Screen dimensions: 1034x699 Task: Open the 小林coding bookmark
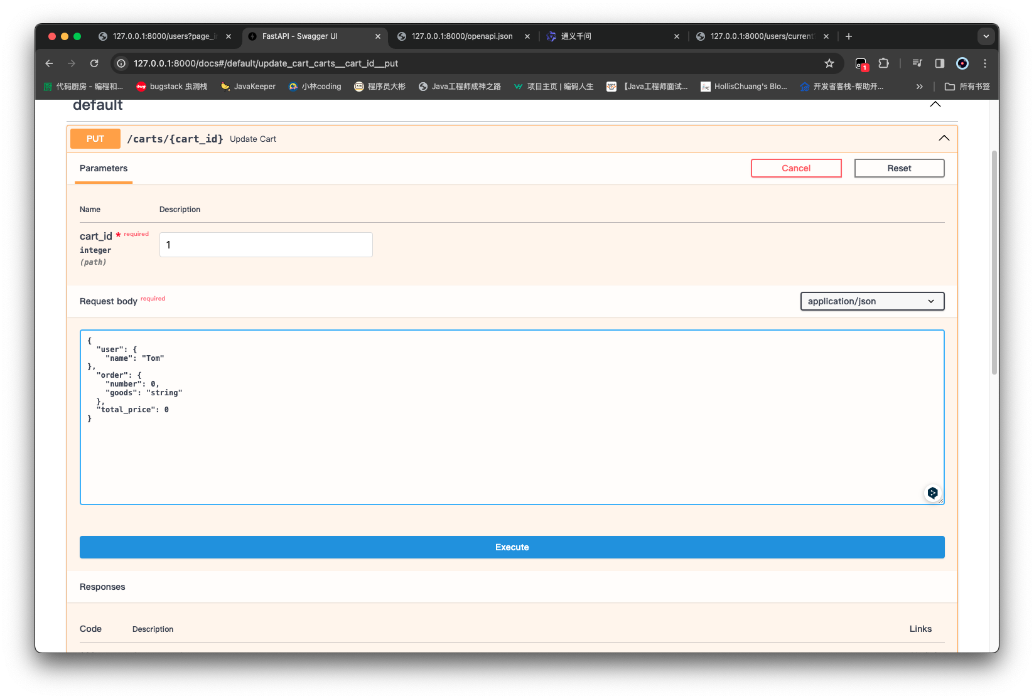(x=315, y=87)
